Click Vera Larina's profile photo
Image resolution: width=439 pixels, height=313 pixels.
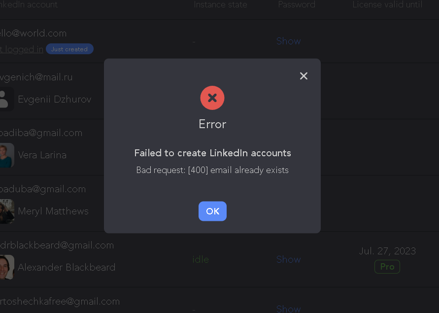point(7,155)
